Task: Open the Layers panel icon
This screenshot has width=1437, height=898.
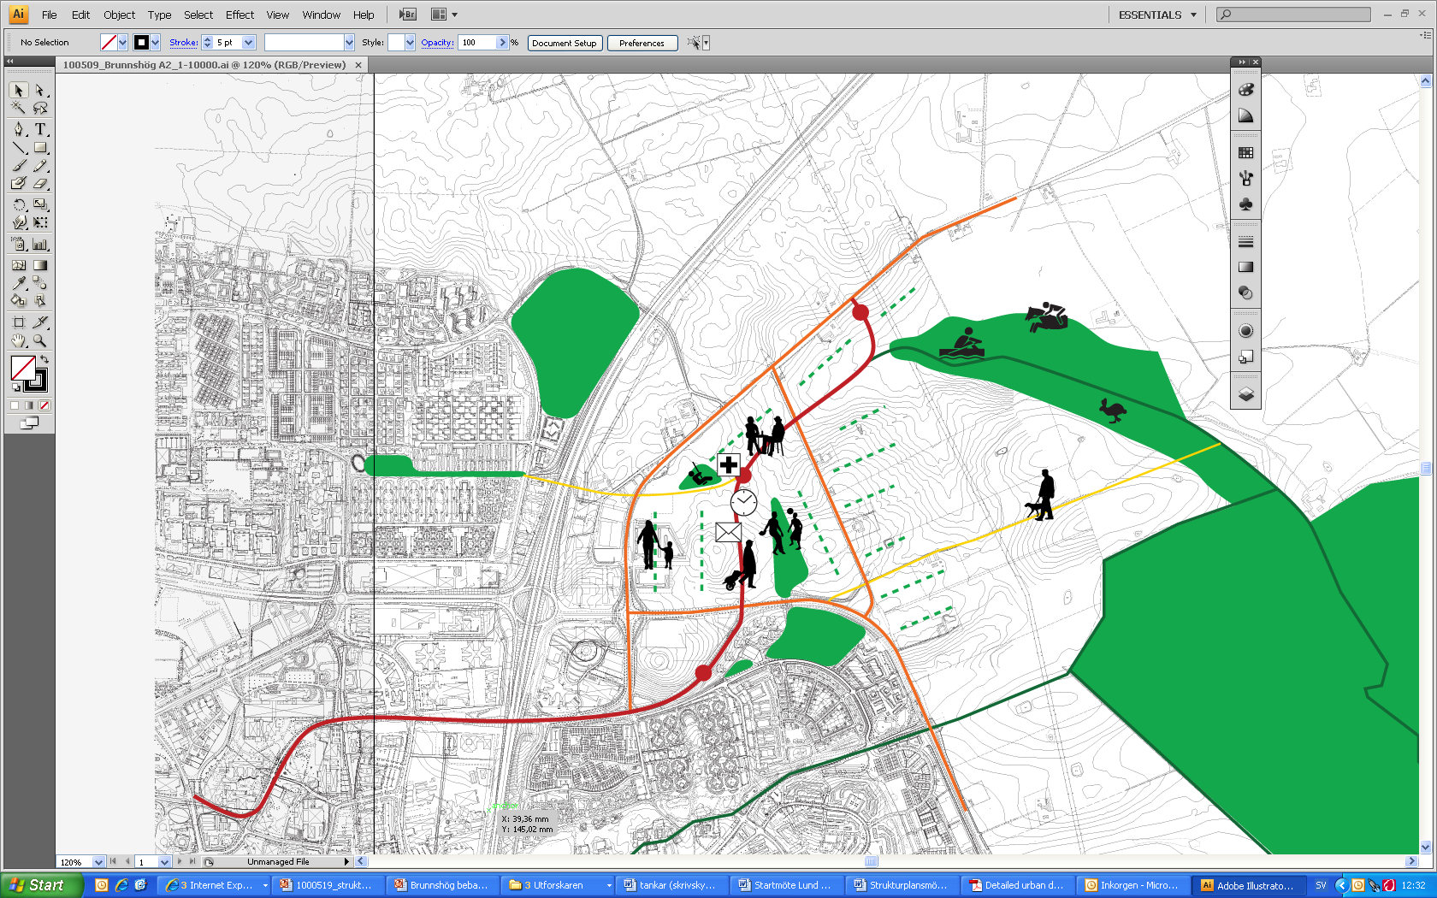Action: pos(1245,394)
